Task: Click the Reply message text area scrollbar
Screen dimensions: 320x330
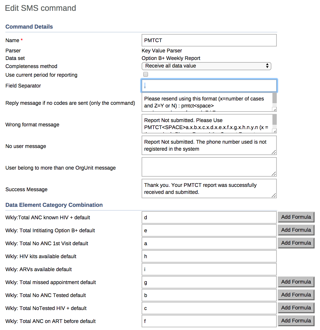Action: 274,98
